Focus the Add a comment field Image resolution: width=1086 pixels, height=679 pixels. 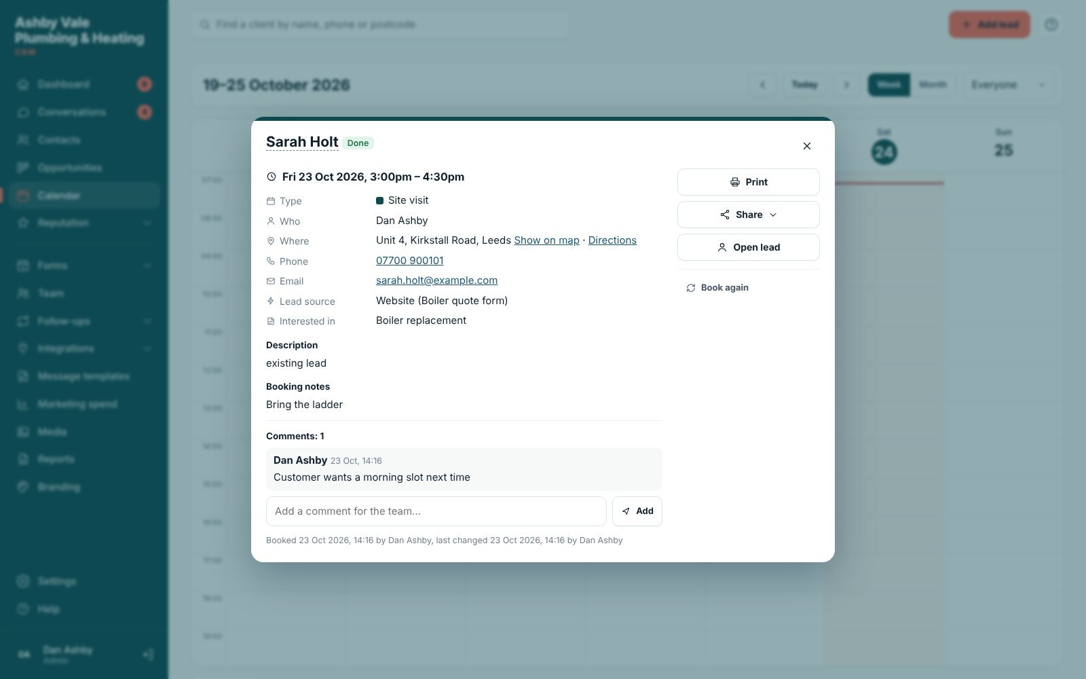[436, 511]
